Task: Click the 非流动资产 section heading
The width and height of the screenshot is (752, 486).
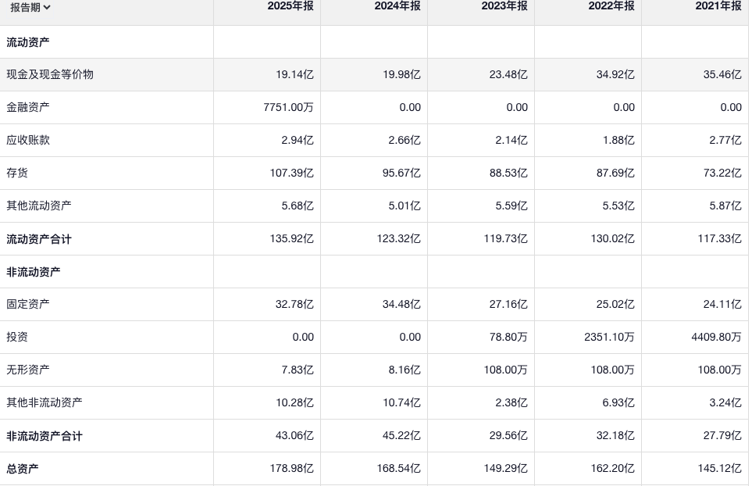Action: [34, 272]
